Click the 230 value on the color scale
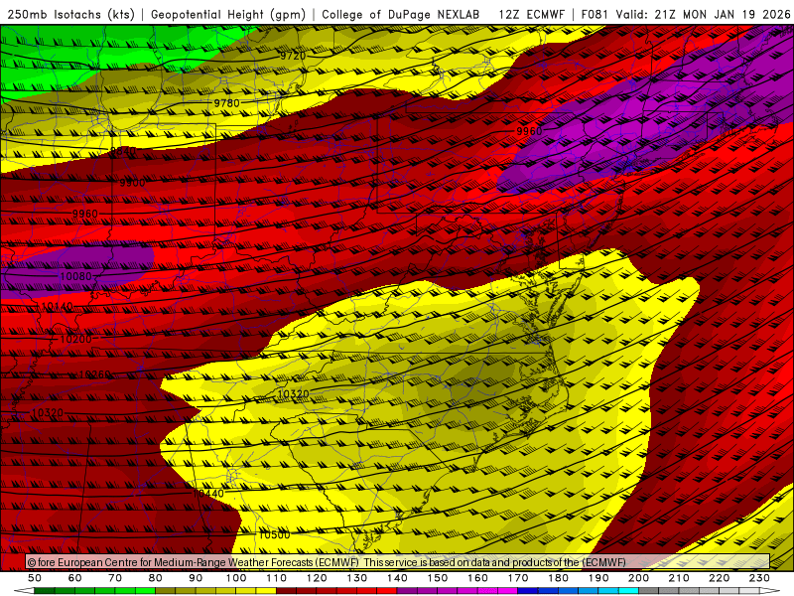The height and width of the screenshot is (596, 794). [759, 578]
